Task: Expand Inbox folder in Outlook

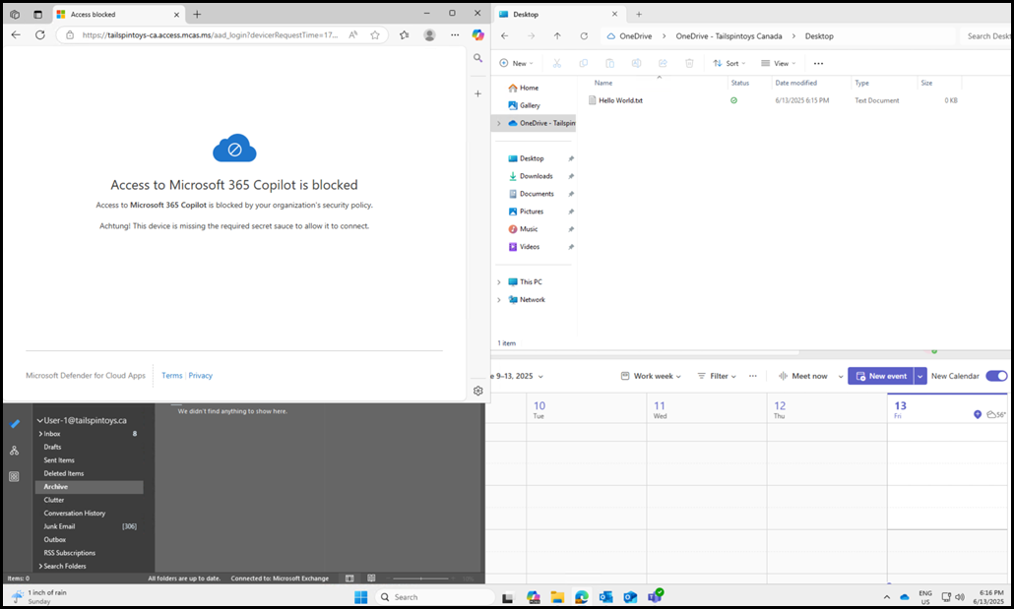Action: coord(40,434)
